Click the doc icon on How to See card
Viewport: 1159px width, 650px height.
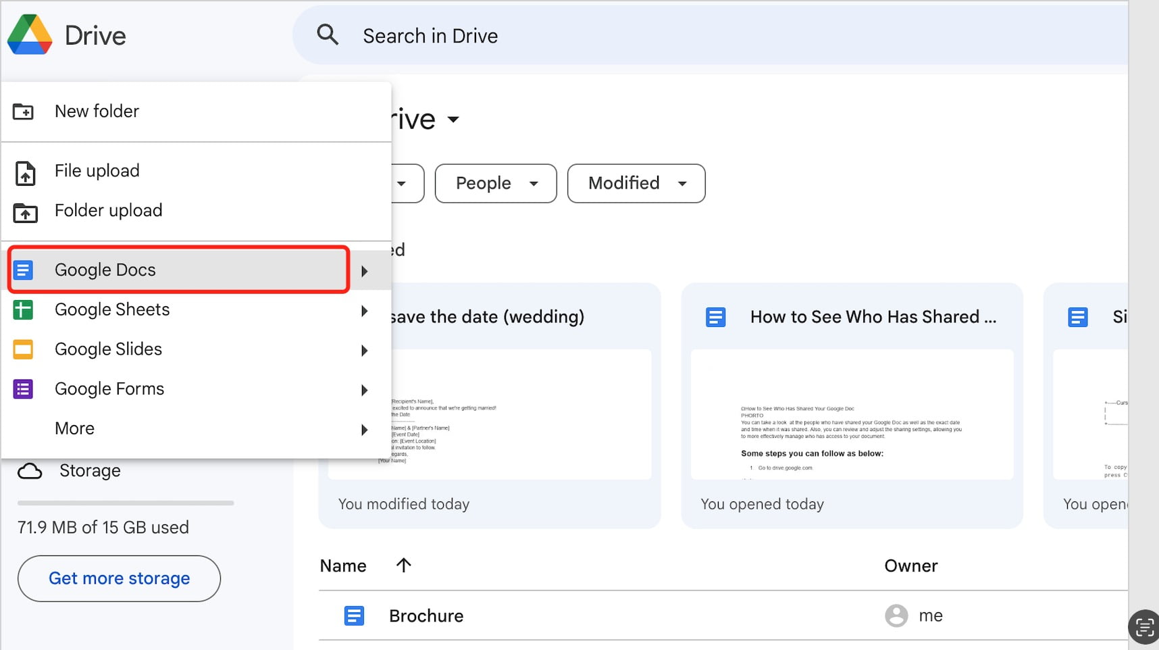point(716,317)
